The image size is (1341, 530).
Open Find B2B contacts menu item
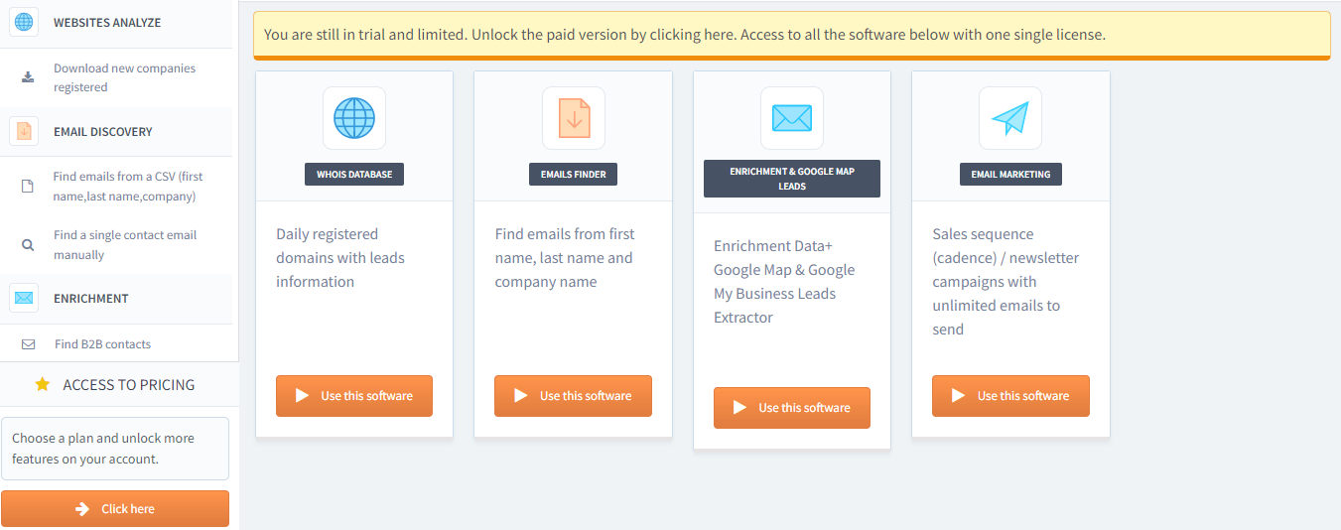102,344
